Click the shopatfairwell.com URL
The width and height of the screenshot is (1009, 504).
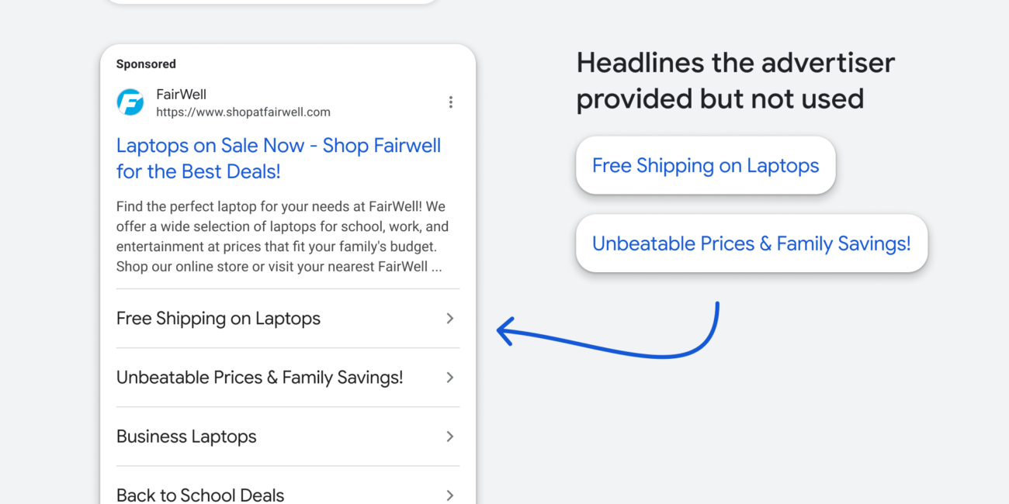coord(243,112)
